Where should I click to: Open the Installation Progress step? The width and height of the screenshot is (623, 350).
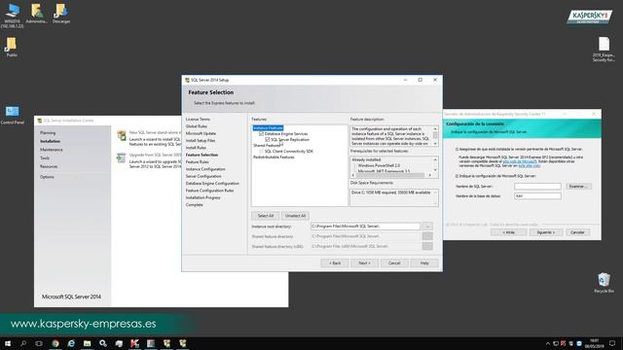[x=203, y=197]
